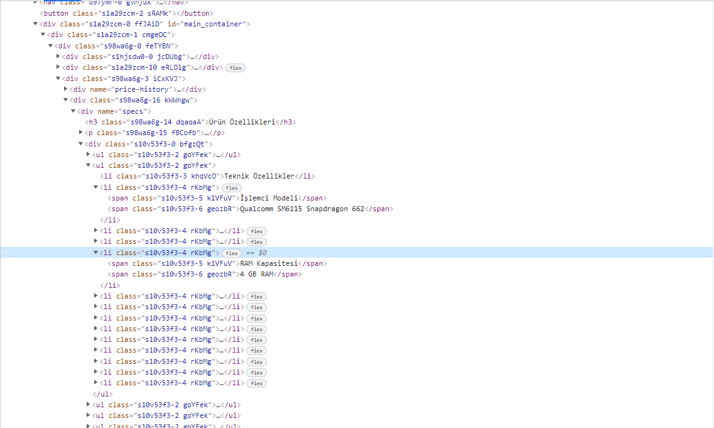Screen dimensions: 714x428
Task: Click the closing </ul> tag
Action: (102, 394)
